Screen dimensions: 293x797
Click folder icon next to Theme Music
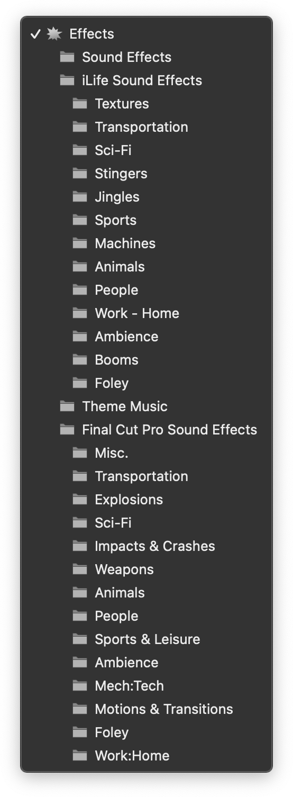[67, 406]
